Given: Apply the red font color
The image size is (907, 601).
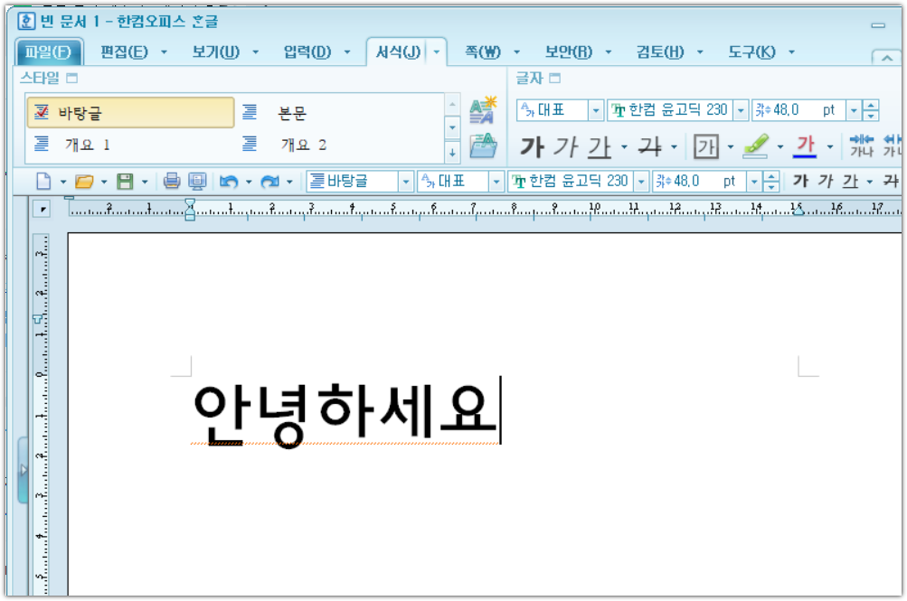Looking at the screenshot, I should coord(806,146).
